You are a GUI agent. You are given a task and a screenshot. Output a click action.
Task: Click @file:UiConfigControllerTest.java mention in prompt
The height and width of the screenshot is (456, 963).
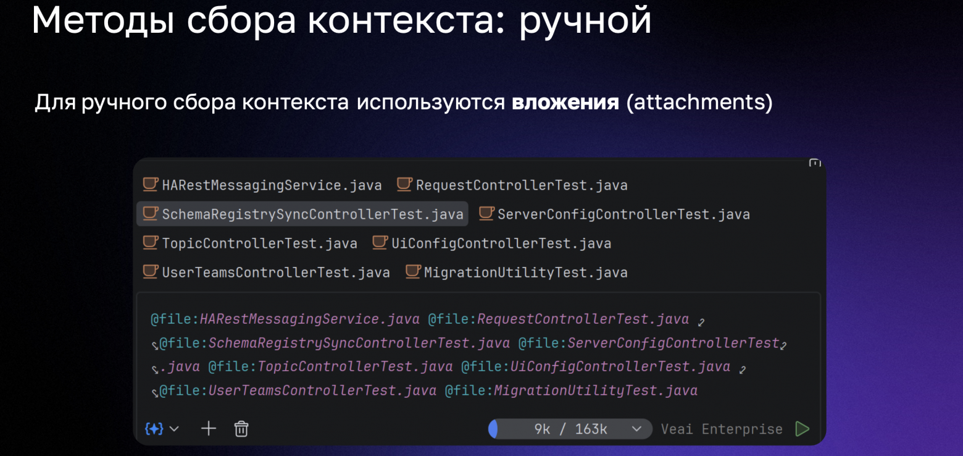point(596,366)
